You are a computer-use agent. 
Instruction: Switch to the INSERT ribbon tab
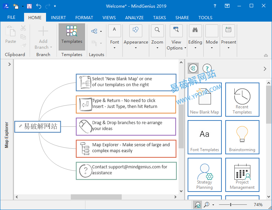click(x=58, y=17)
